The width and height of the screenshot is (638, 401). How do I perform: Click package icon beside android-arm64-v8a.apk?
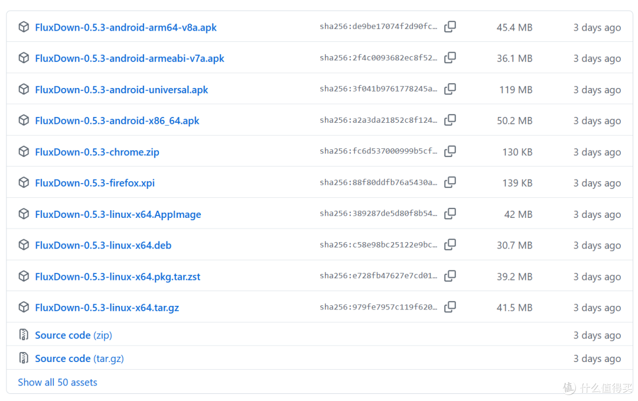tap(24, 27)
